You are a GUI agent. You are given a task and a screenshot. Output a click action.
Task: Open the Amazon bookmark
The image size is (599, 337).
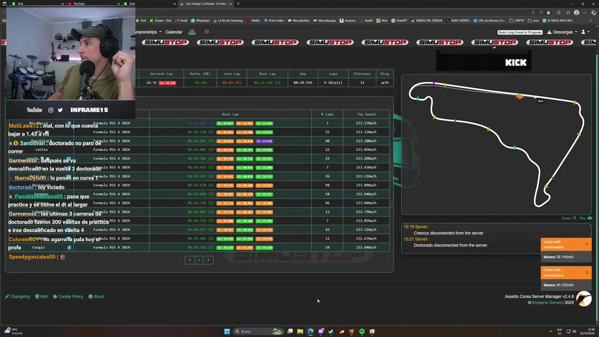(x=348, y=21)
